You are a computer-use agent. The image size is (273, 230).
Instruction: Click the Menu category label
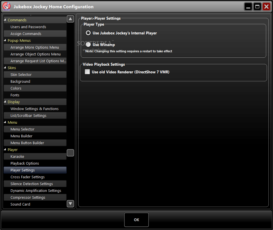12,123
